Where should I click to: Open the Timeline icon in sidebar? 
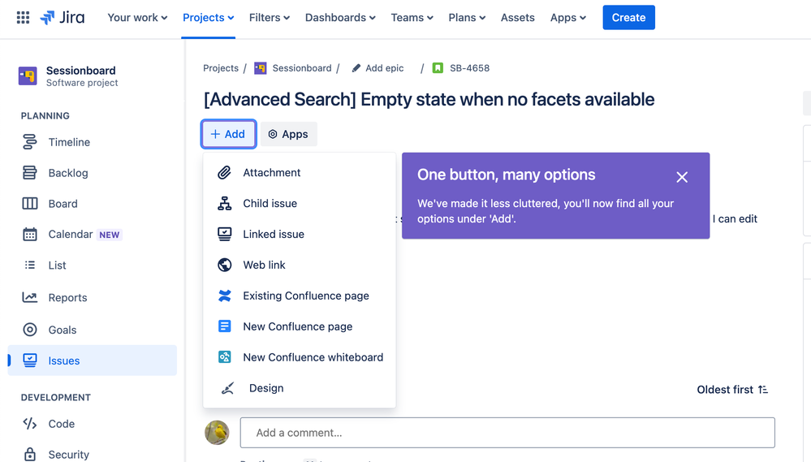click(29, 142)
